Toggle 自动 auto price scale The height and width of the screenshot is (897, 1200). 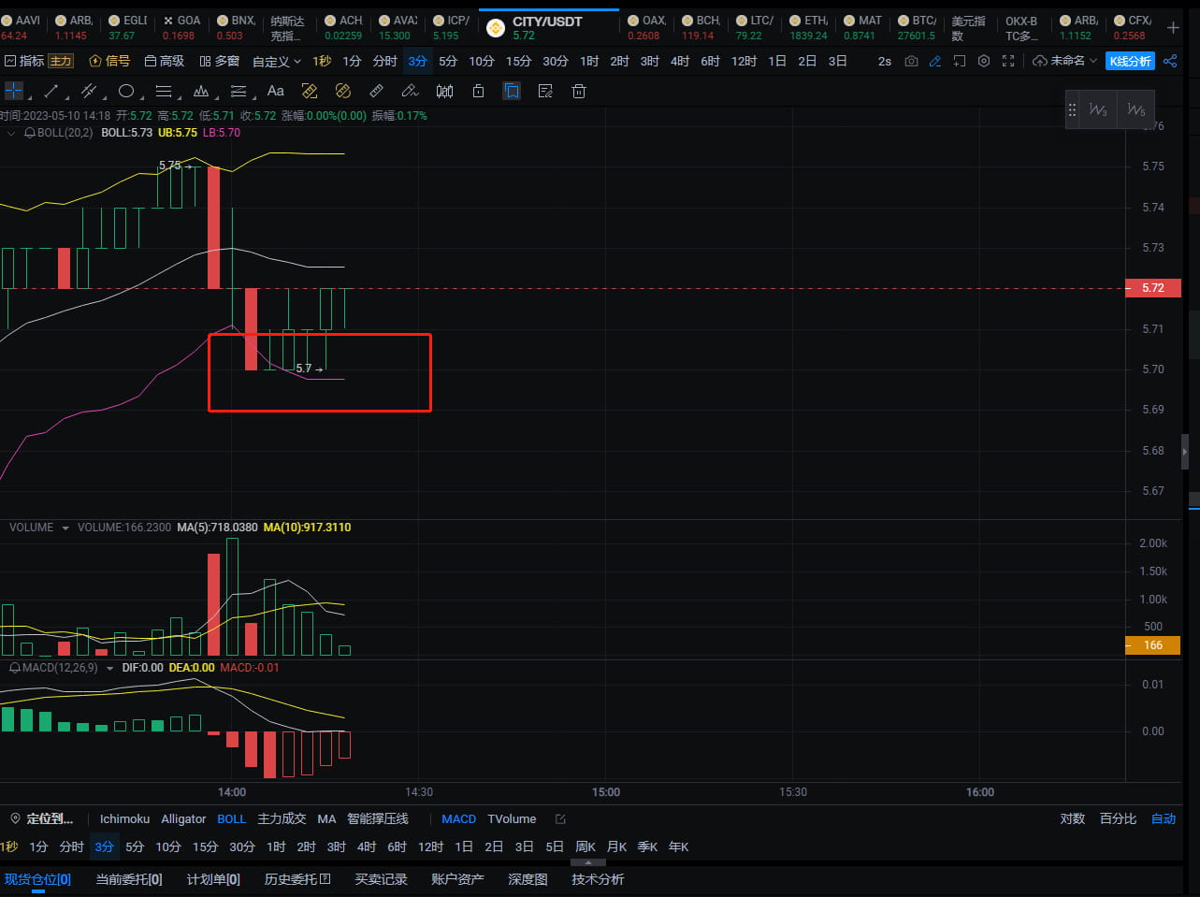click(x=1163, y=818)
